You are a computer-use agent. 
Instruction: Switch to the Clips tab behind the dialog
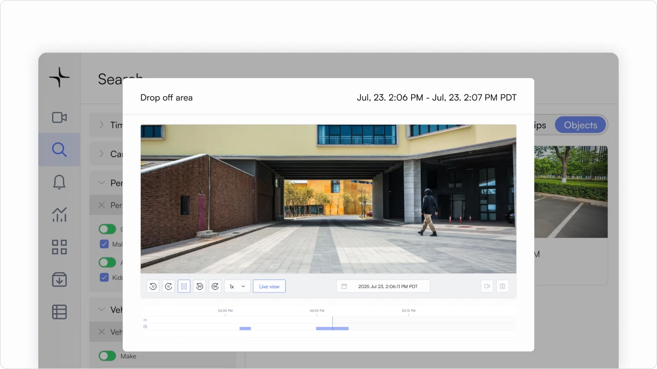[540, 125]
